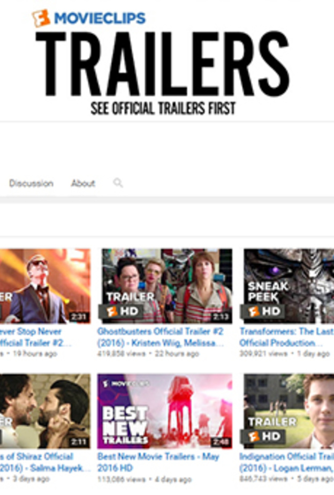Click '5 days ago' under Indignation video

click(315, 479)
